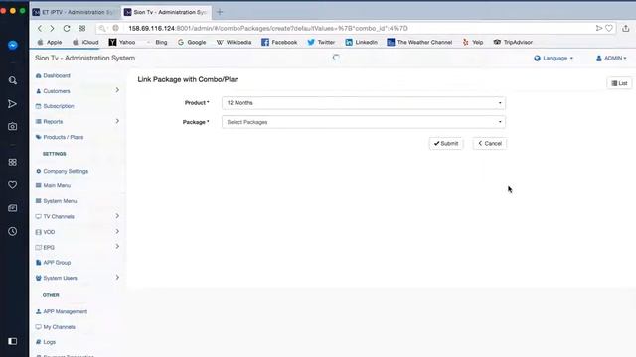636x357 pixels.
Task: Open the Twitter bookmark
Action: tap(321, 42)
